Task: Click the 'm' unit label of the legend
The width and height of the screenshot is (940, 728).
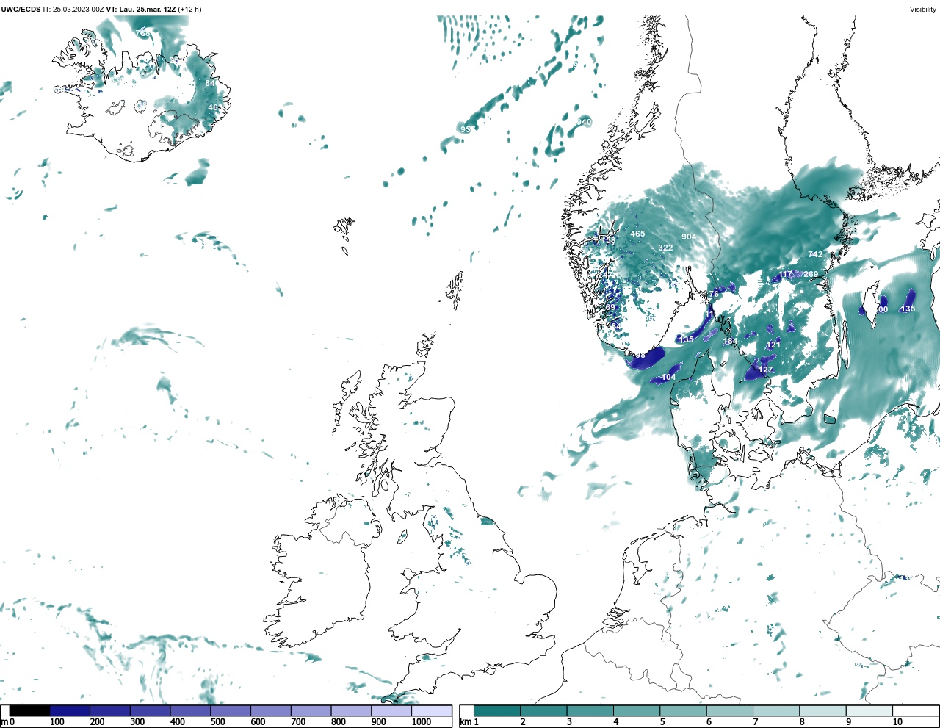Action: tap(4, 722)
